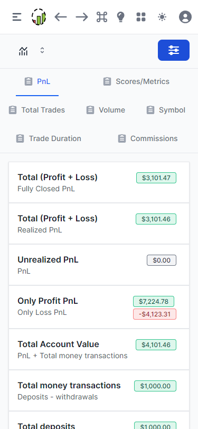198x429 pixels.
Task: Open the user profile avatar
Action: [x=185, y=17]
